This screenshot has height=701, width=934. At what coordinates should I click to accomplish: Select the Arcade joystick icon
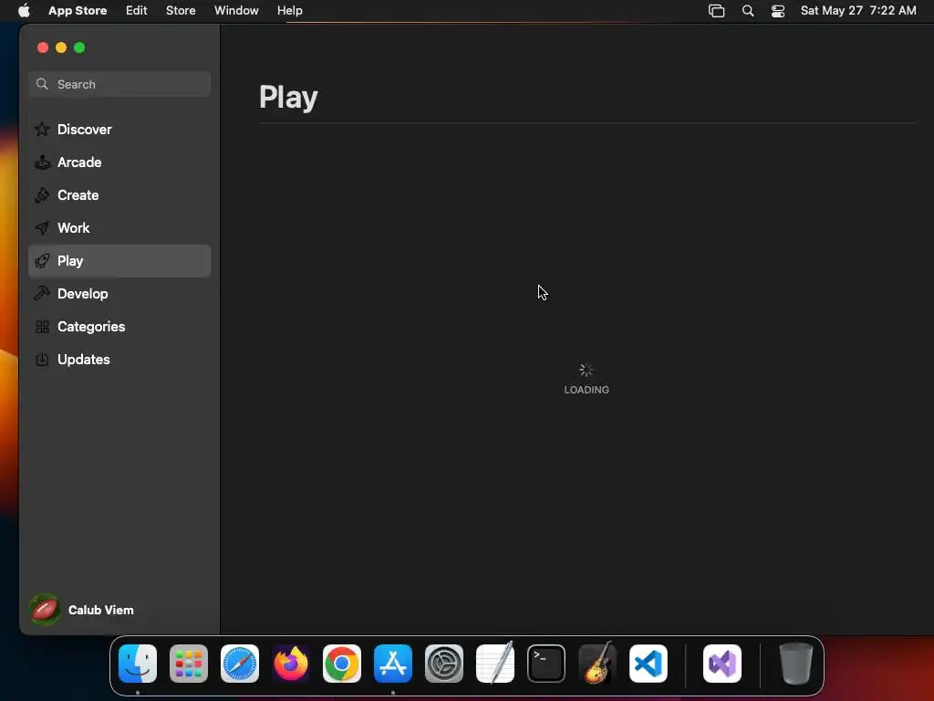42,162
